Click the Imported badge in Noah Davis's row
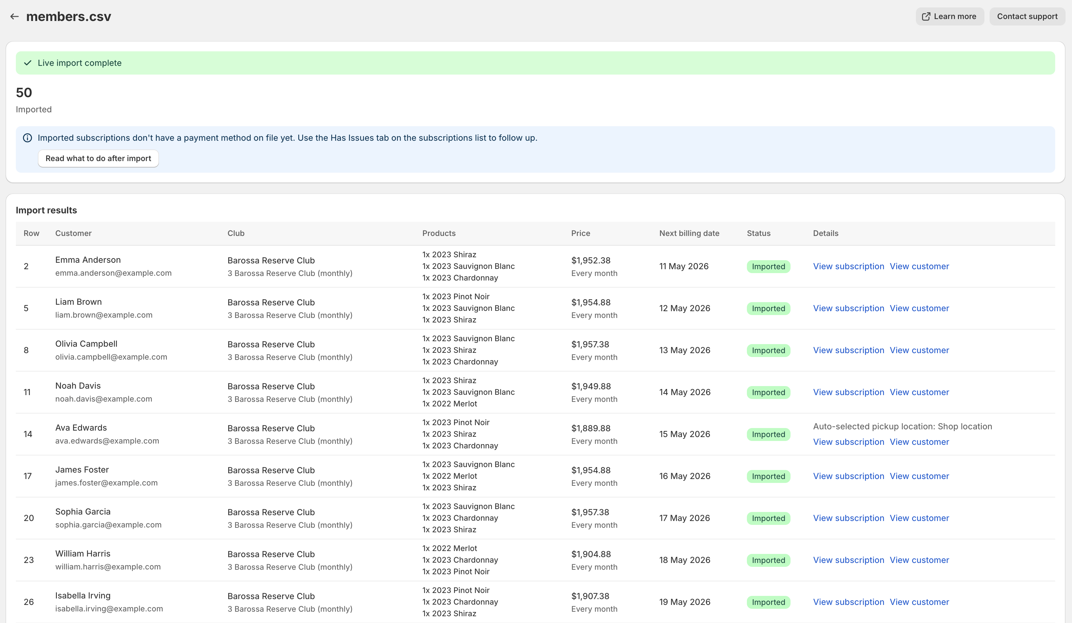The image size is (1072, 623). (x=768, y=392)
